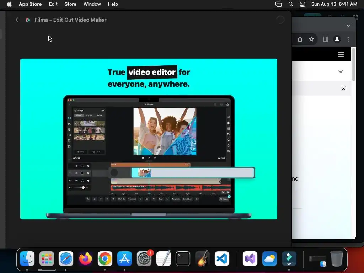This screenshot has width=364, height=273.
Task: Click the date and time in menu bar
Action: click(334, 4)
